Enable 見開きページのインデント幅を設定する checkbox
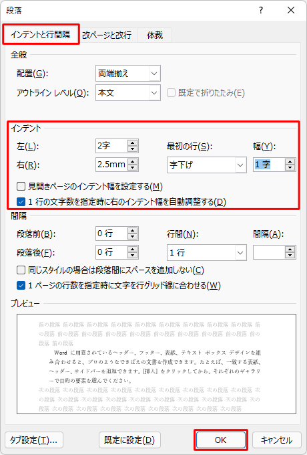Viewport: 307px width, 455px height. (21, 186)
